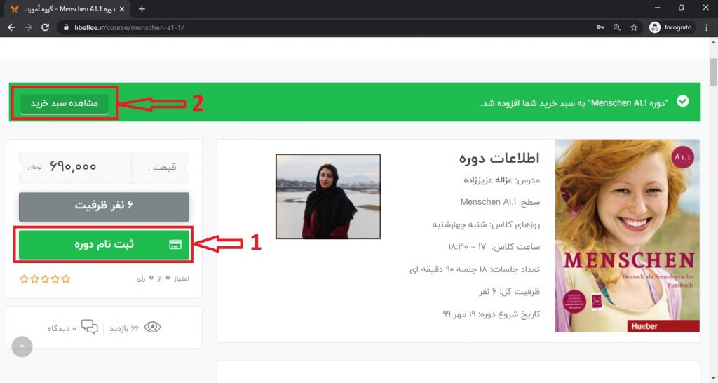Click the ۶۶ بازدید views count text
The image size is (718, 383).
tap(125, 328)
